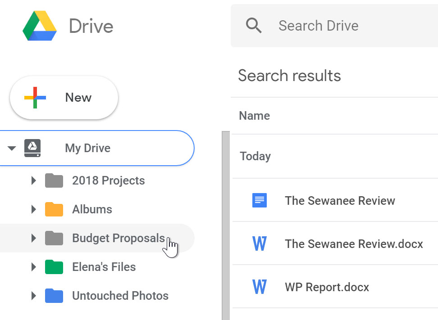The image size is (438, 320).
Task: Expand the 2018 Projects folder
Action: pos(33,180)
